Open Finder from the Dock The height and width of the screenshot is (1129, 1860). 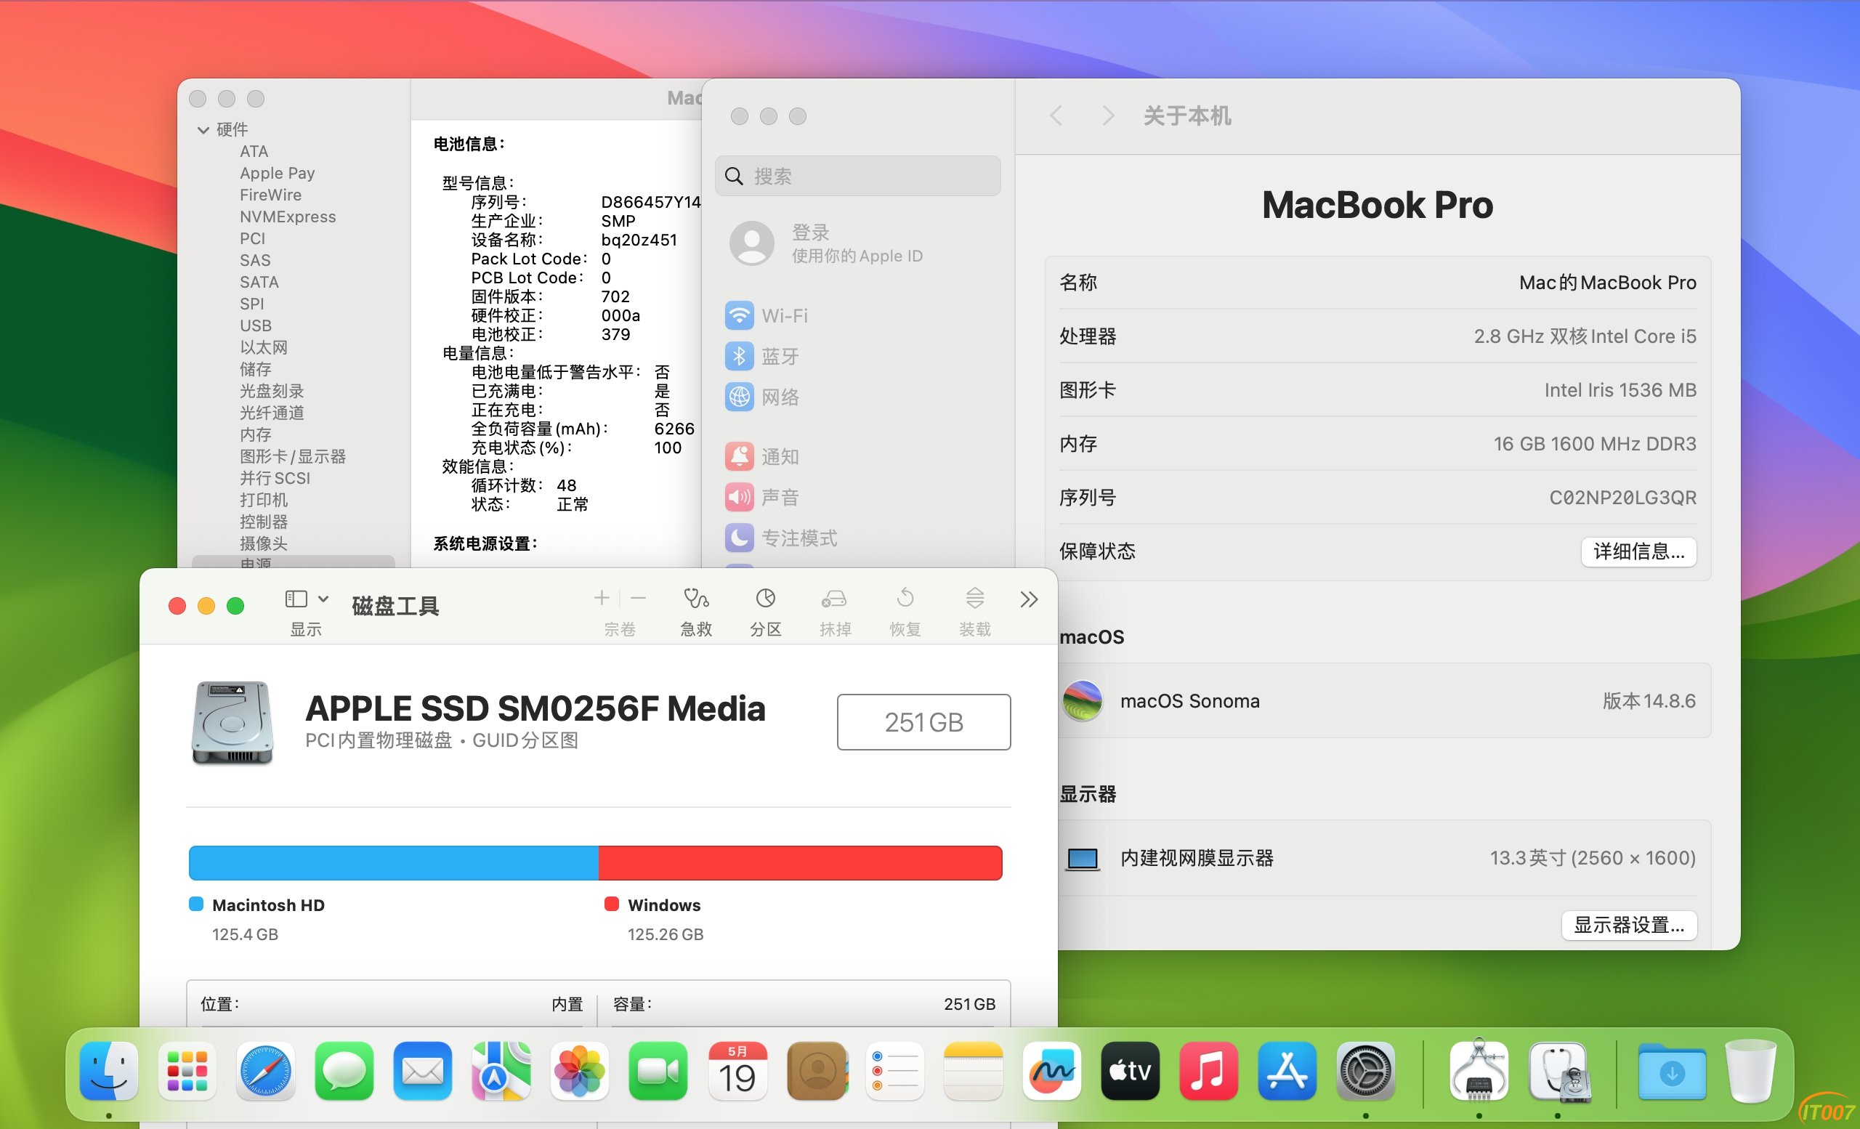[109, 1071]
